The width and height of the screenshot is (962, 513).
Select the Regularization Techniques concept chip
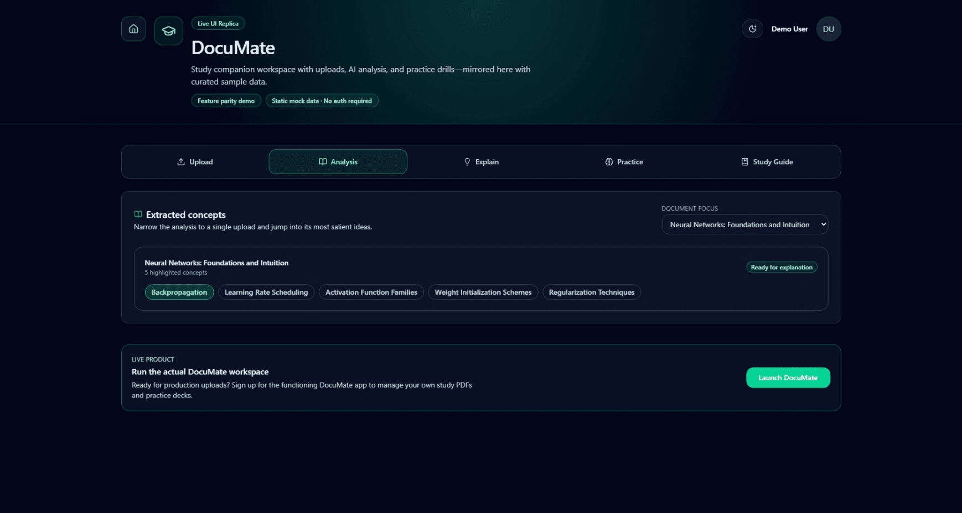[x=591, y=292]
